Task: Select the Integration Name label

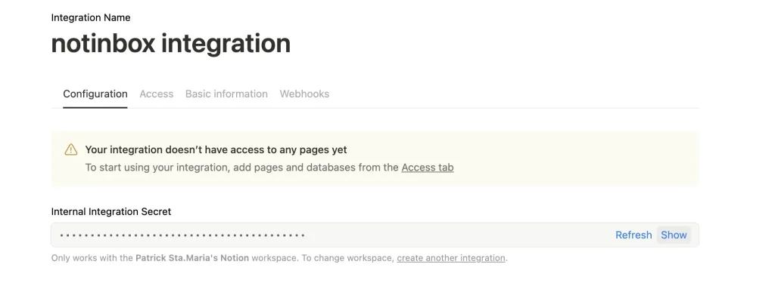Action: (x=91, y=18)
